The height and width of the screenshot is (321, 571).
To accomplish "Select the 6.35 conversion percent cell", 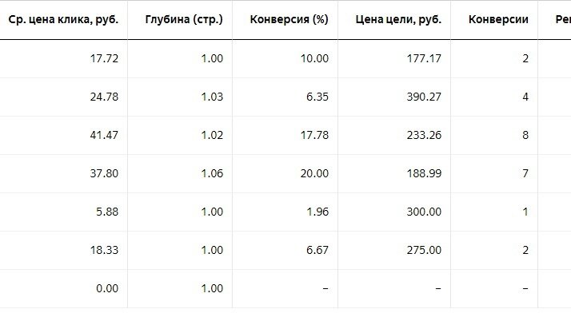I will click(317, 97).
